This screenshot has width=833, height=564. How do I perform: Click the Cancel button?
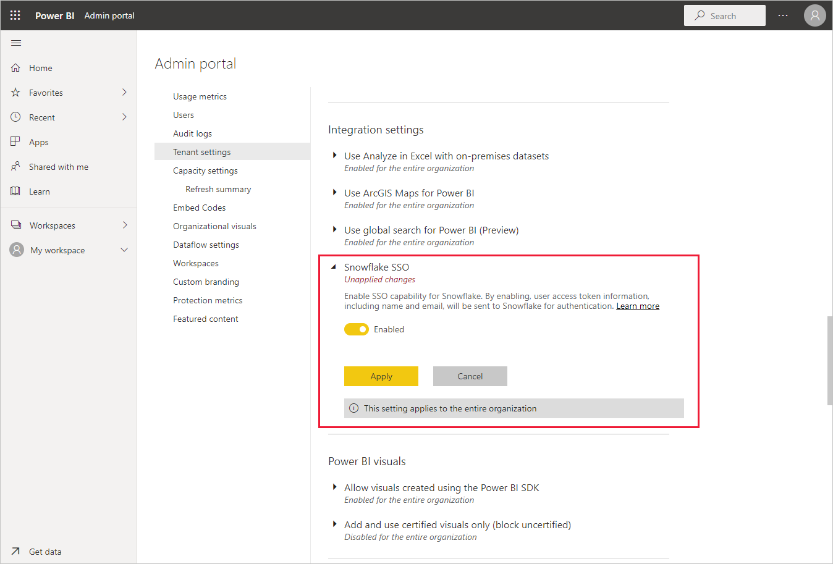point(470,376)
